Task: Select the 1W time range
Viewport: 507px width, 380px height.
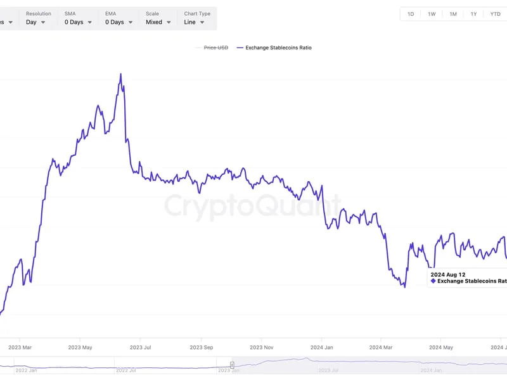Action: click(432, 14)
